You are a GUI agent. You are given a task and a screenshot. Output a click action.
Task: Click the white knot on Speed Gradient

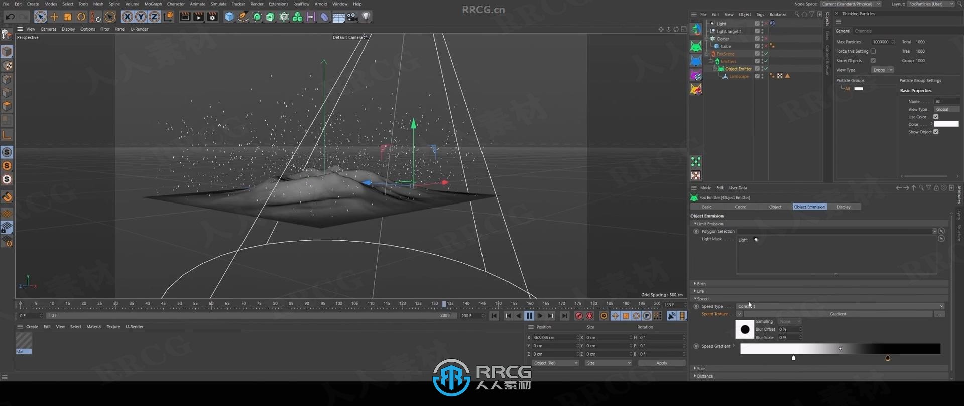pyautogui.click(x=793, y=358)
